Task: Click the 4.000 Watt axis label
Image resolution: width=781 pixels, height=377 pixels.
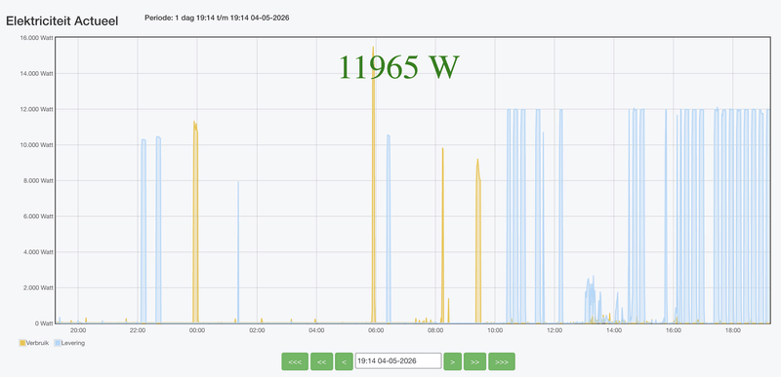Action: [x=38, y=252]
